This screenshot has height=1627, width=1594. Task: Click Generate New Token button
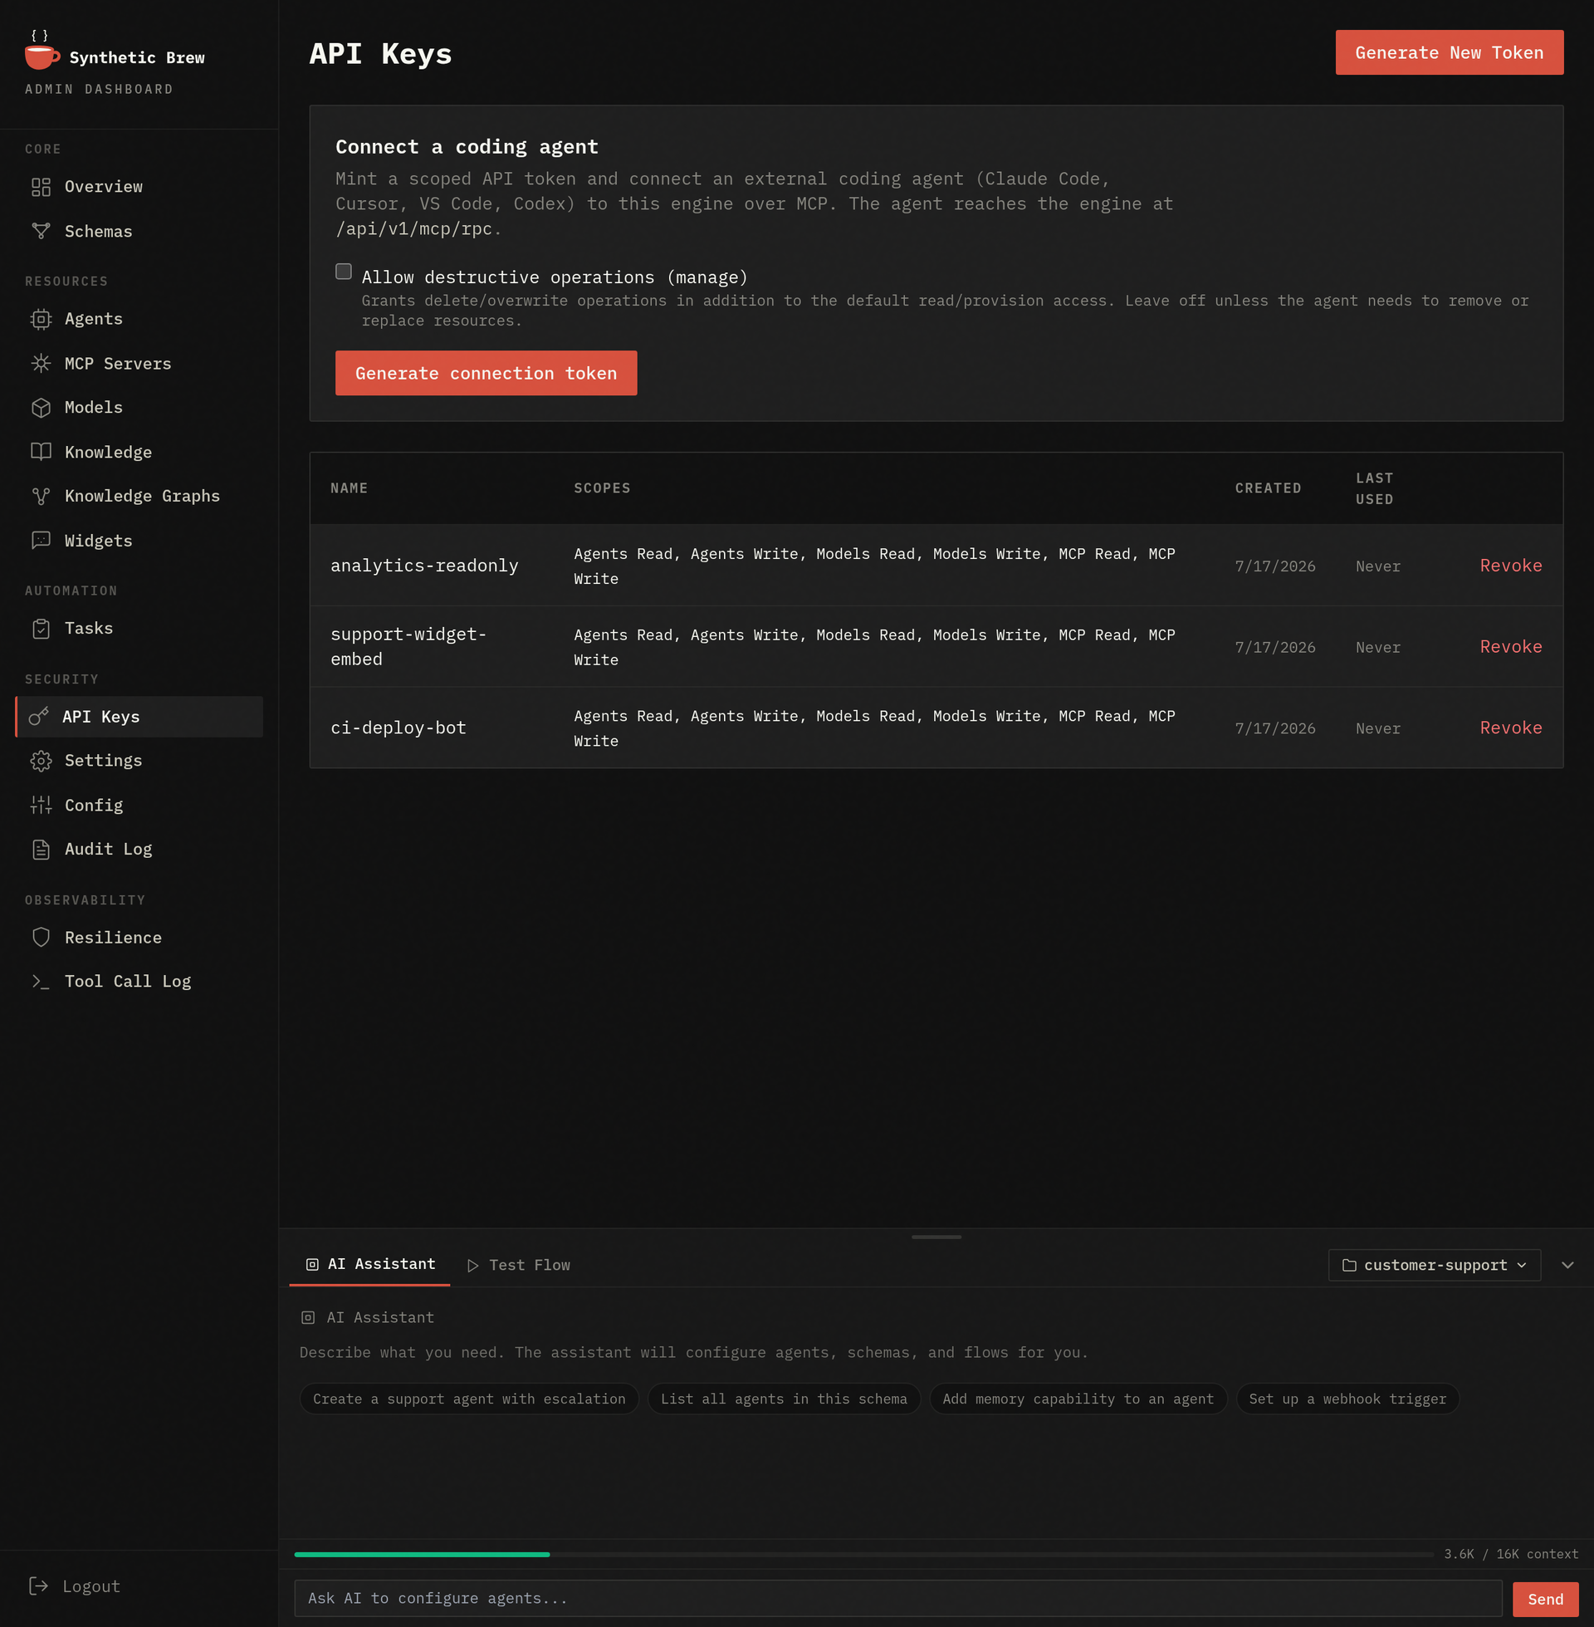coord(1450,53)
